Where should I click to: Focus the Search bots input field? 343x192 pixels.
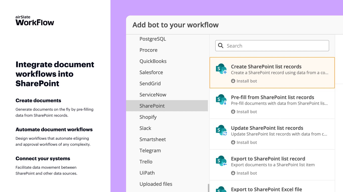pos(272,46)
